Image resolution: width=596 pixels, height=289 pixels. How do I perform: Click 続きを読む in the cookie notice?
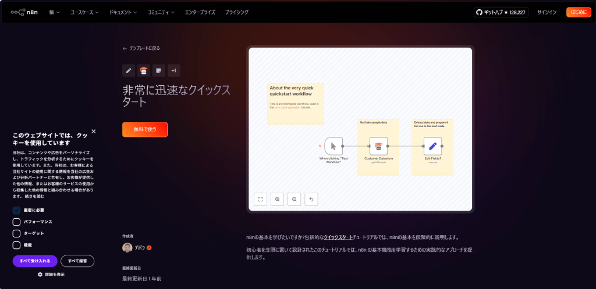[34, 196]
